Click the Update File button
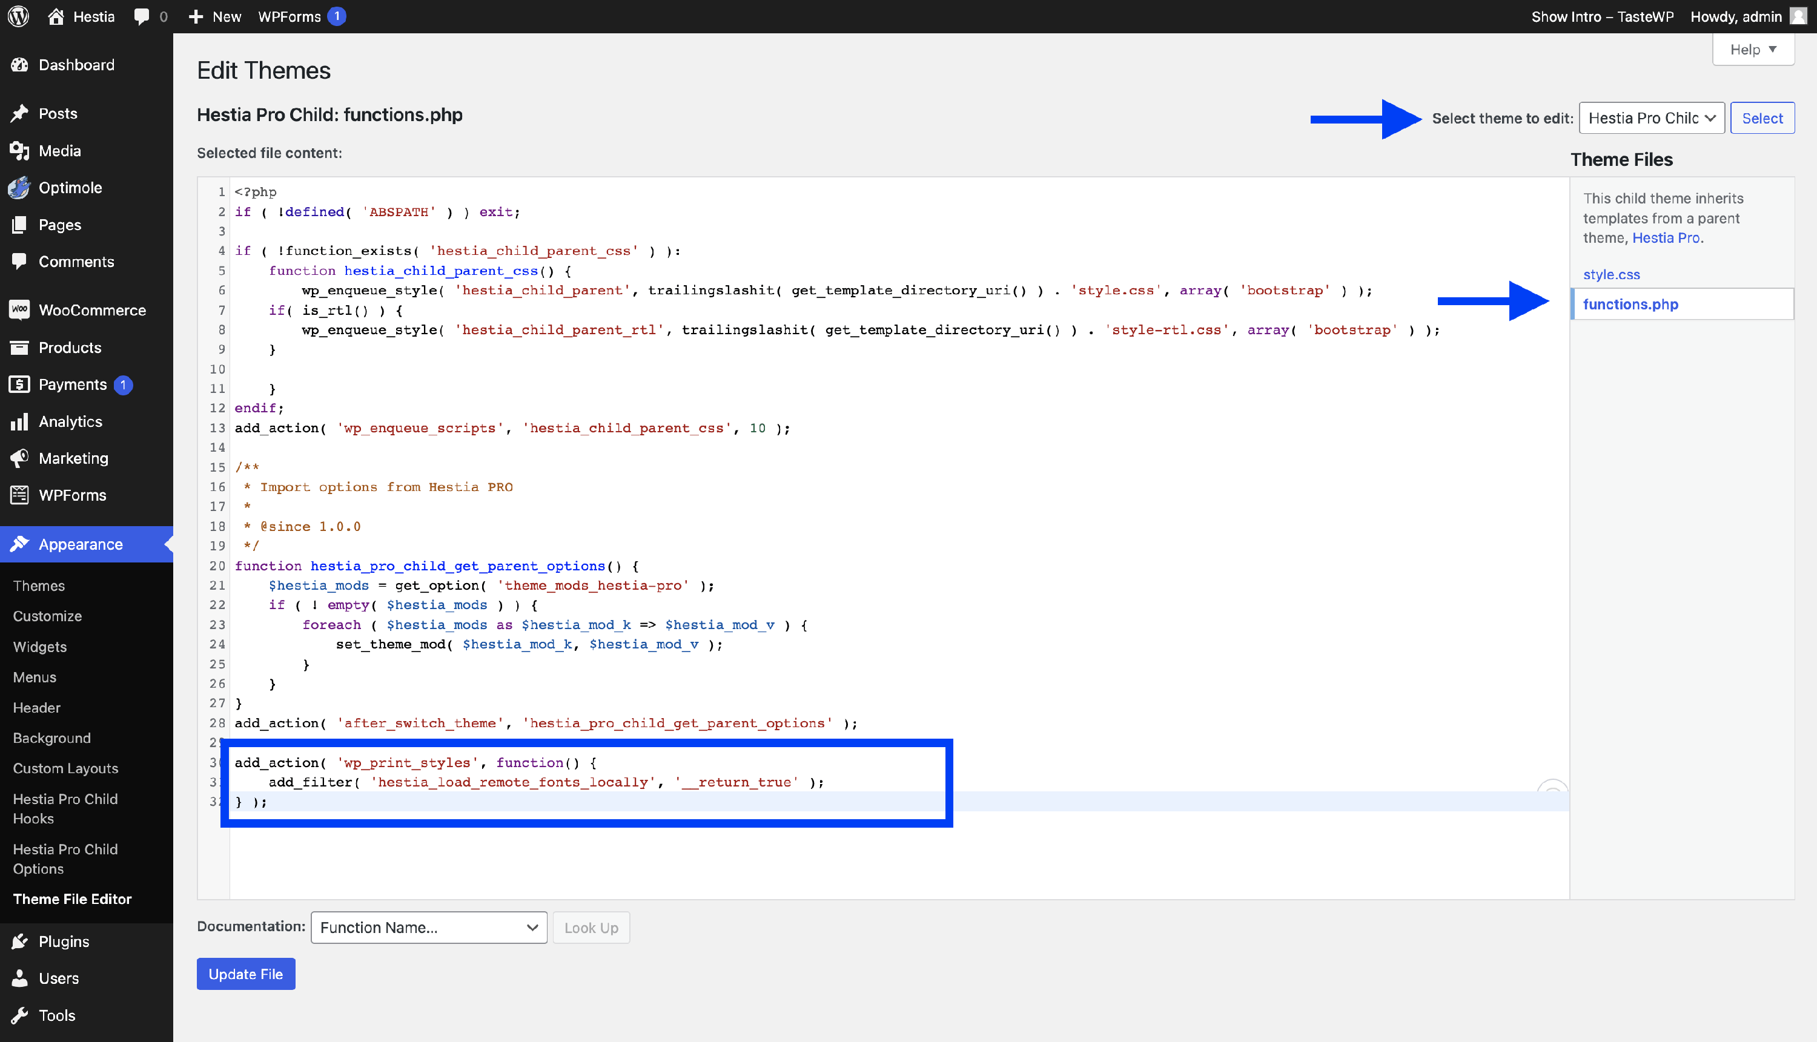 [245, 974]
